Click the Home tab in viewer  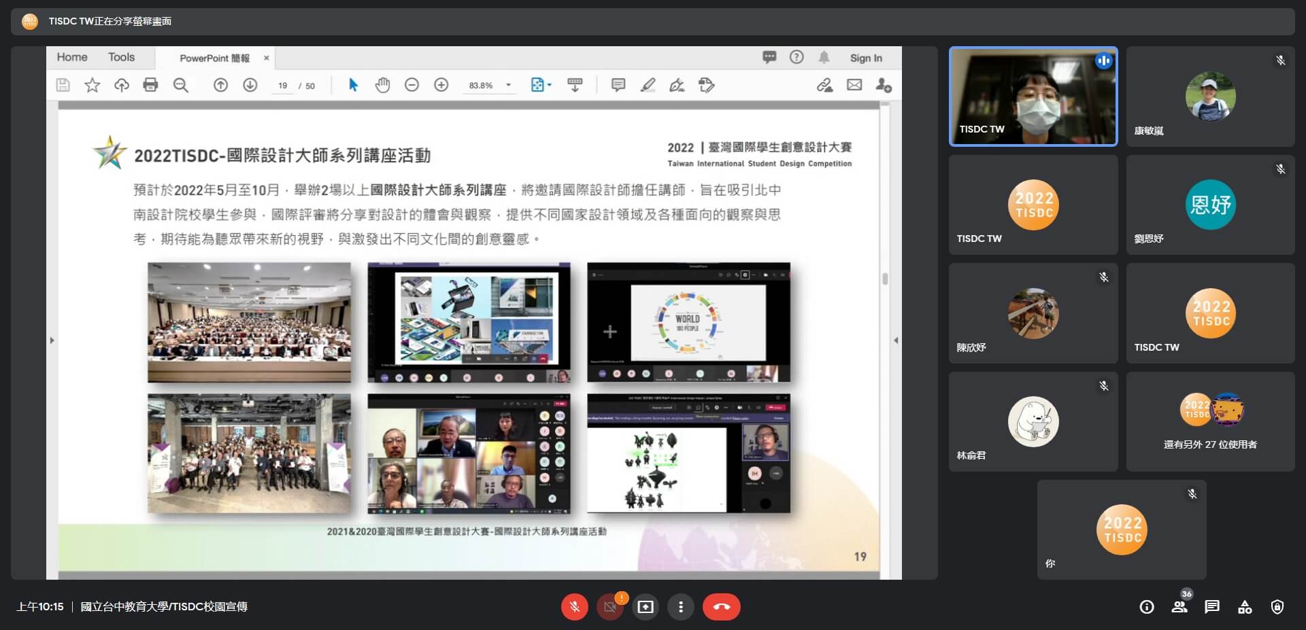point(72,58)
